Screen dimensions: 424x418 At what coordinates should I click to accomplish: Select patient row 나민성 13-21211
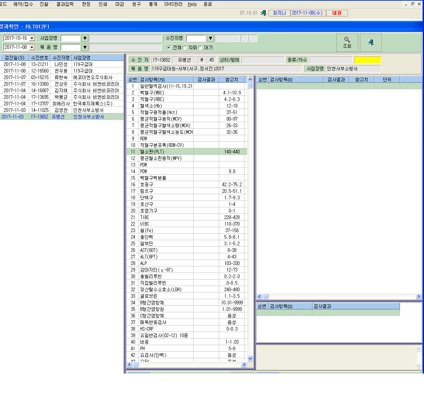[62, 64]
